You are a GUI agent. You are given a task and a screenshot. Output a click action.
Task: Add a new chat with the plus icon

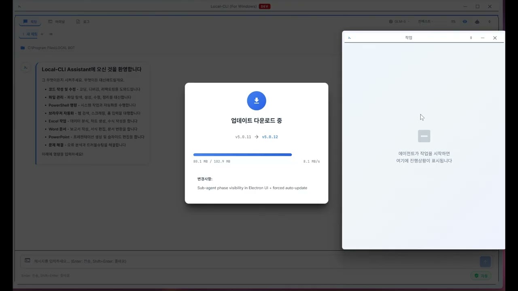pyautogui.click(x=42, y=34)
